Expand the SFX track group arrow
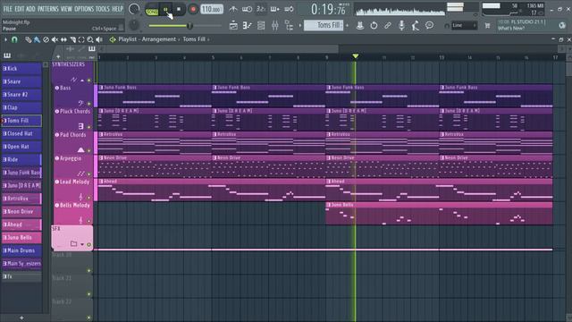The height and width of the screenshot is (322, 572). (82, 244)
